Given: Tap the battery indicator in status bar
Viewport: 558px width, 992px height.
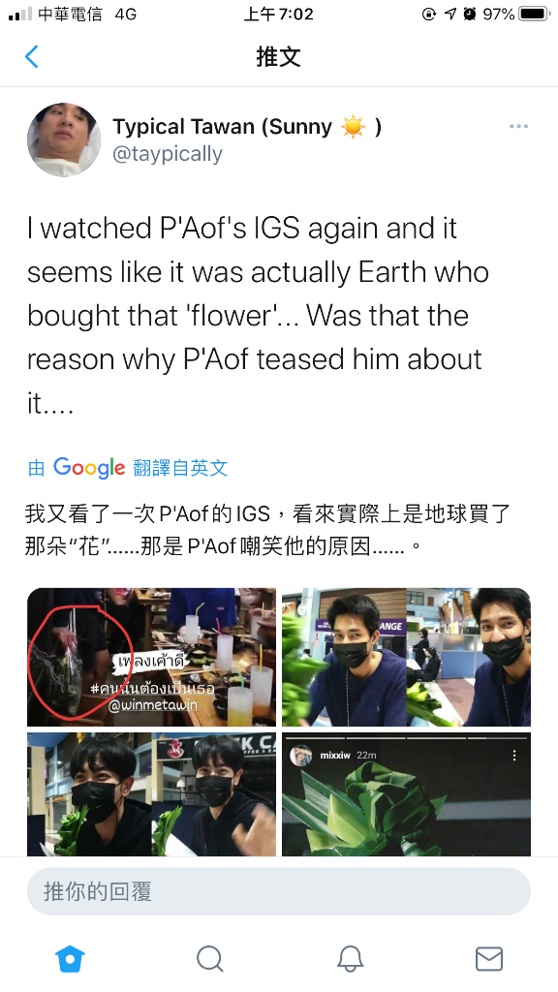Looking at the screenshot, I should click(534, 14).
